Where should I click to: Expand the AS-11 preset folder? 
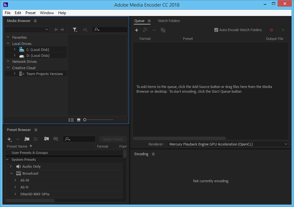pos(15,187)
